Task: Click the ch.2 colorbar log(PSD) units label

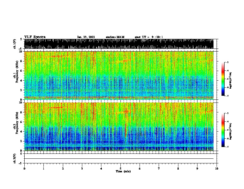Action: [x=231, y=132]
